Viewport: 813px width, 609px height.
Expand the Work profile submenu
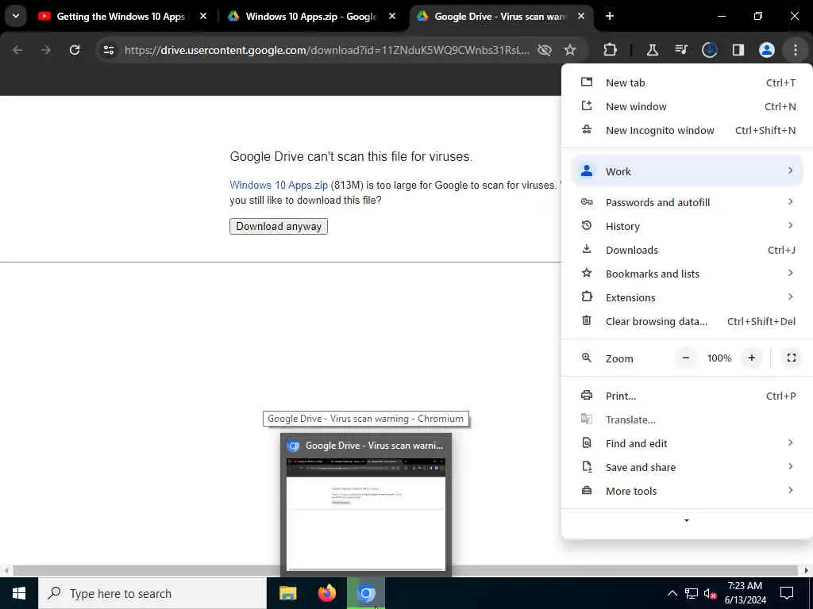coord(687,171)
